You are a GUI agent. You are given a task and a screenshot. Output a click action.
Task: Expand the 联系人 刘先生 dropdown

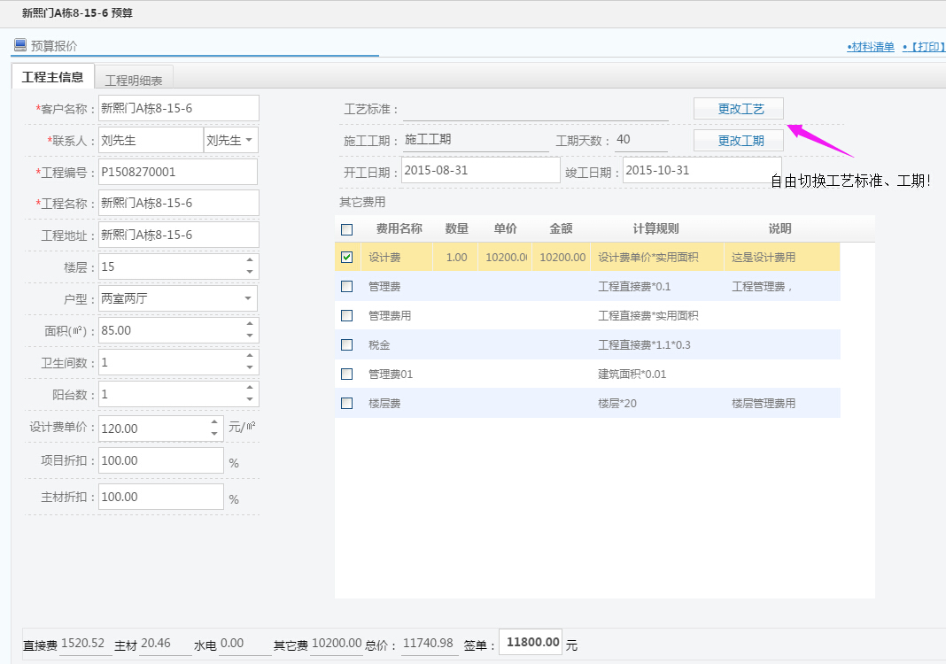click(x=249, y=140)
